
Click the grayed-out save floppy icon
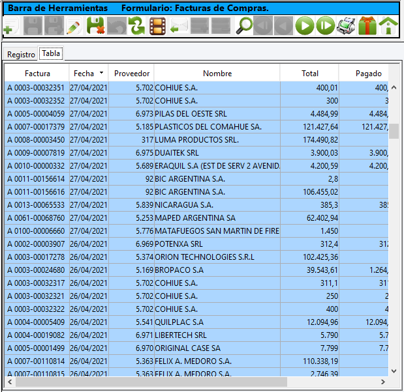click(x=33, y=25)
